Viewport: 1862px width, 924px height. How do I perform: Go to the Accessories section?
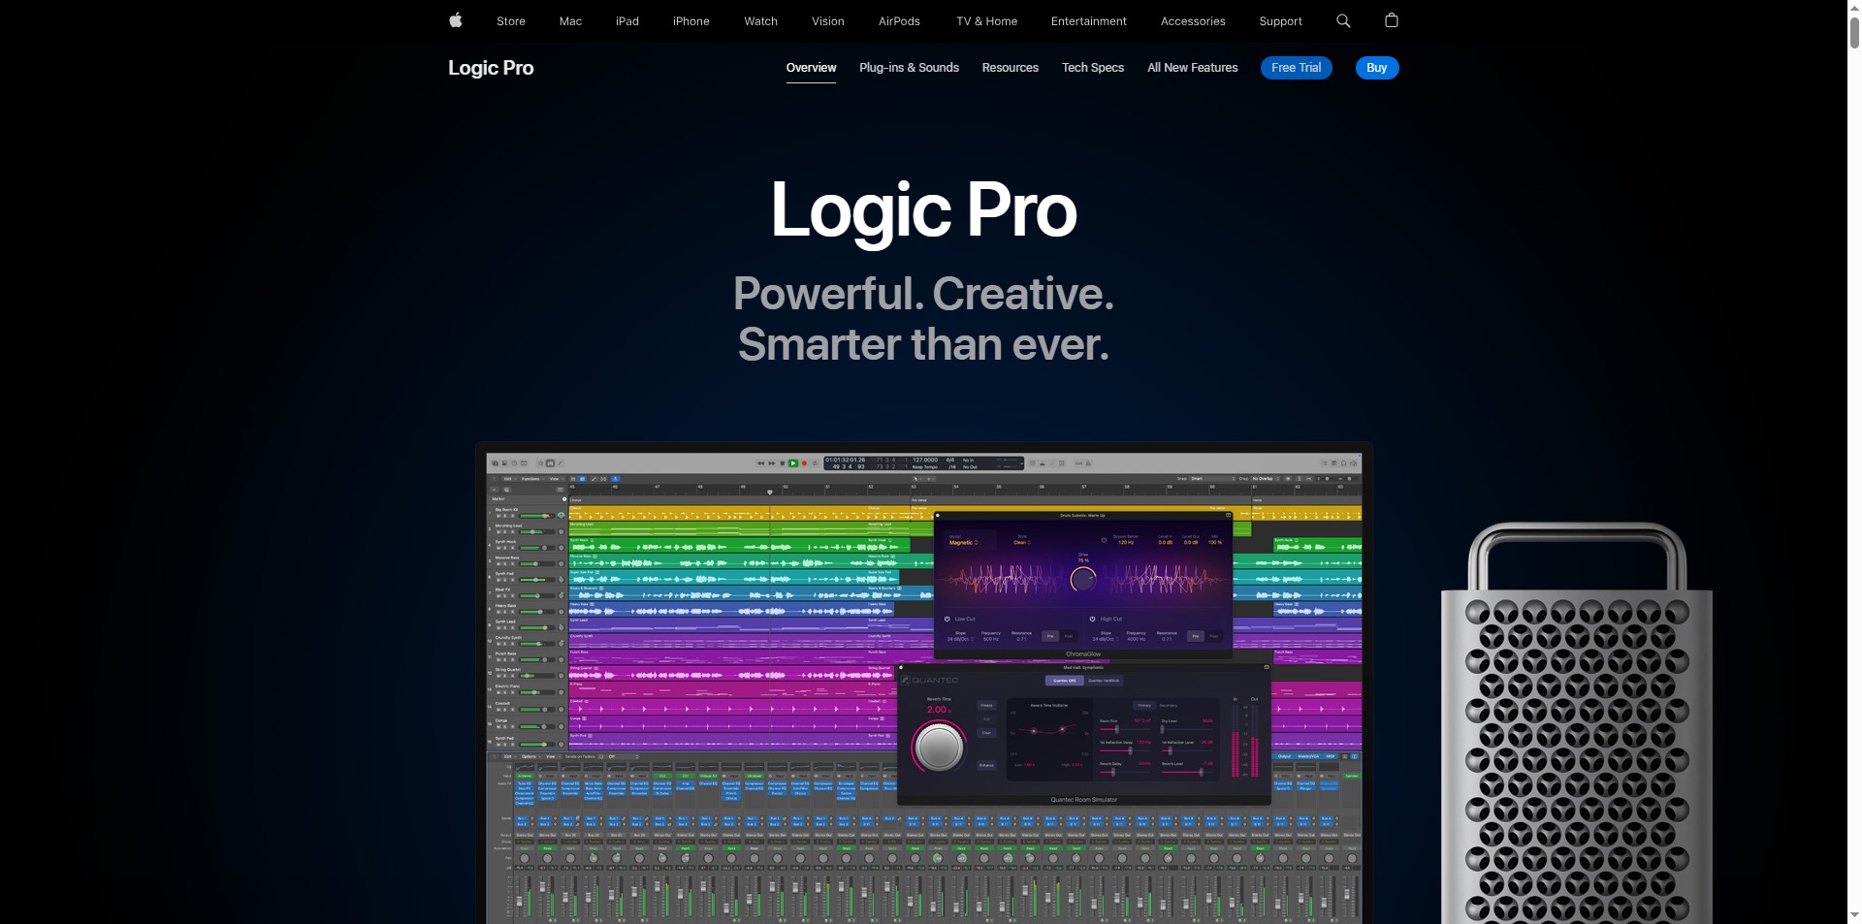[1193, 21]
